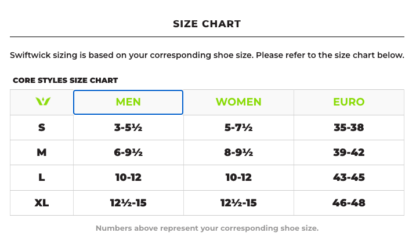Screen dimensions: 416x240
Task: Select the focused MEN column header
Action: [128, 102]
